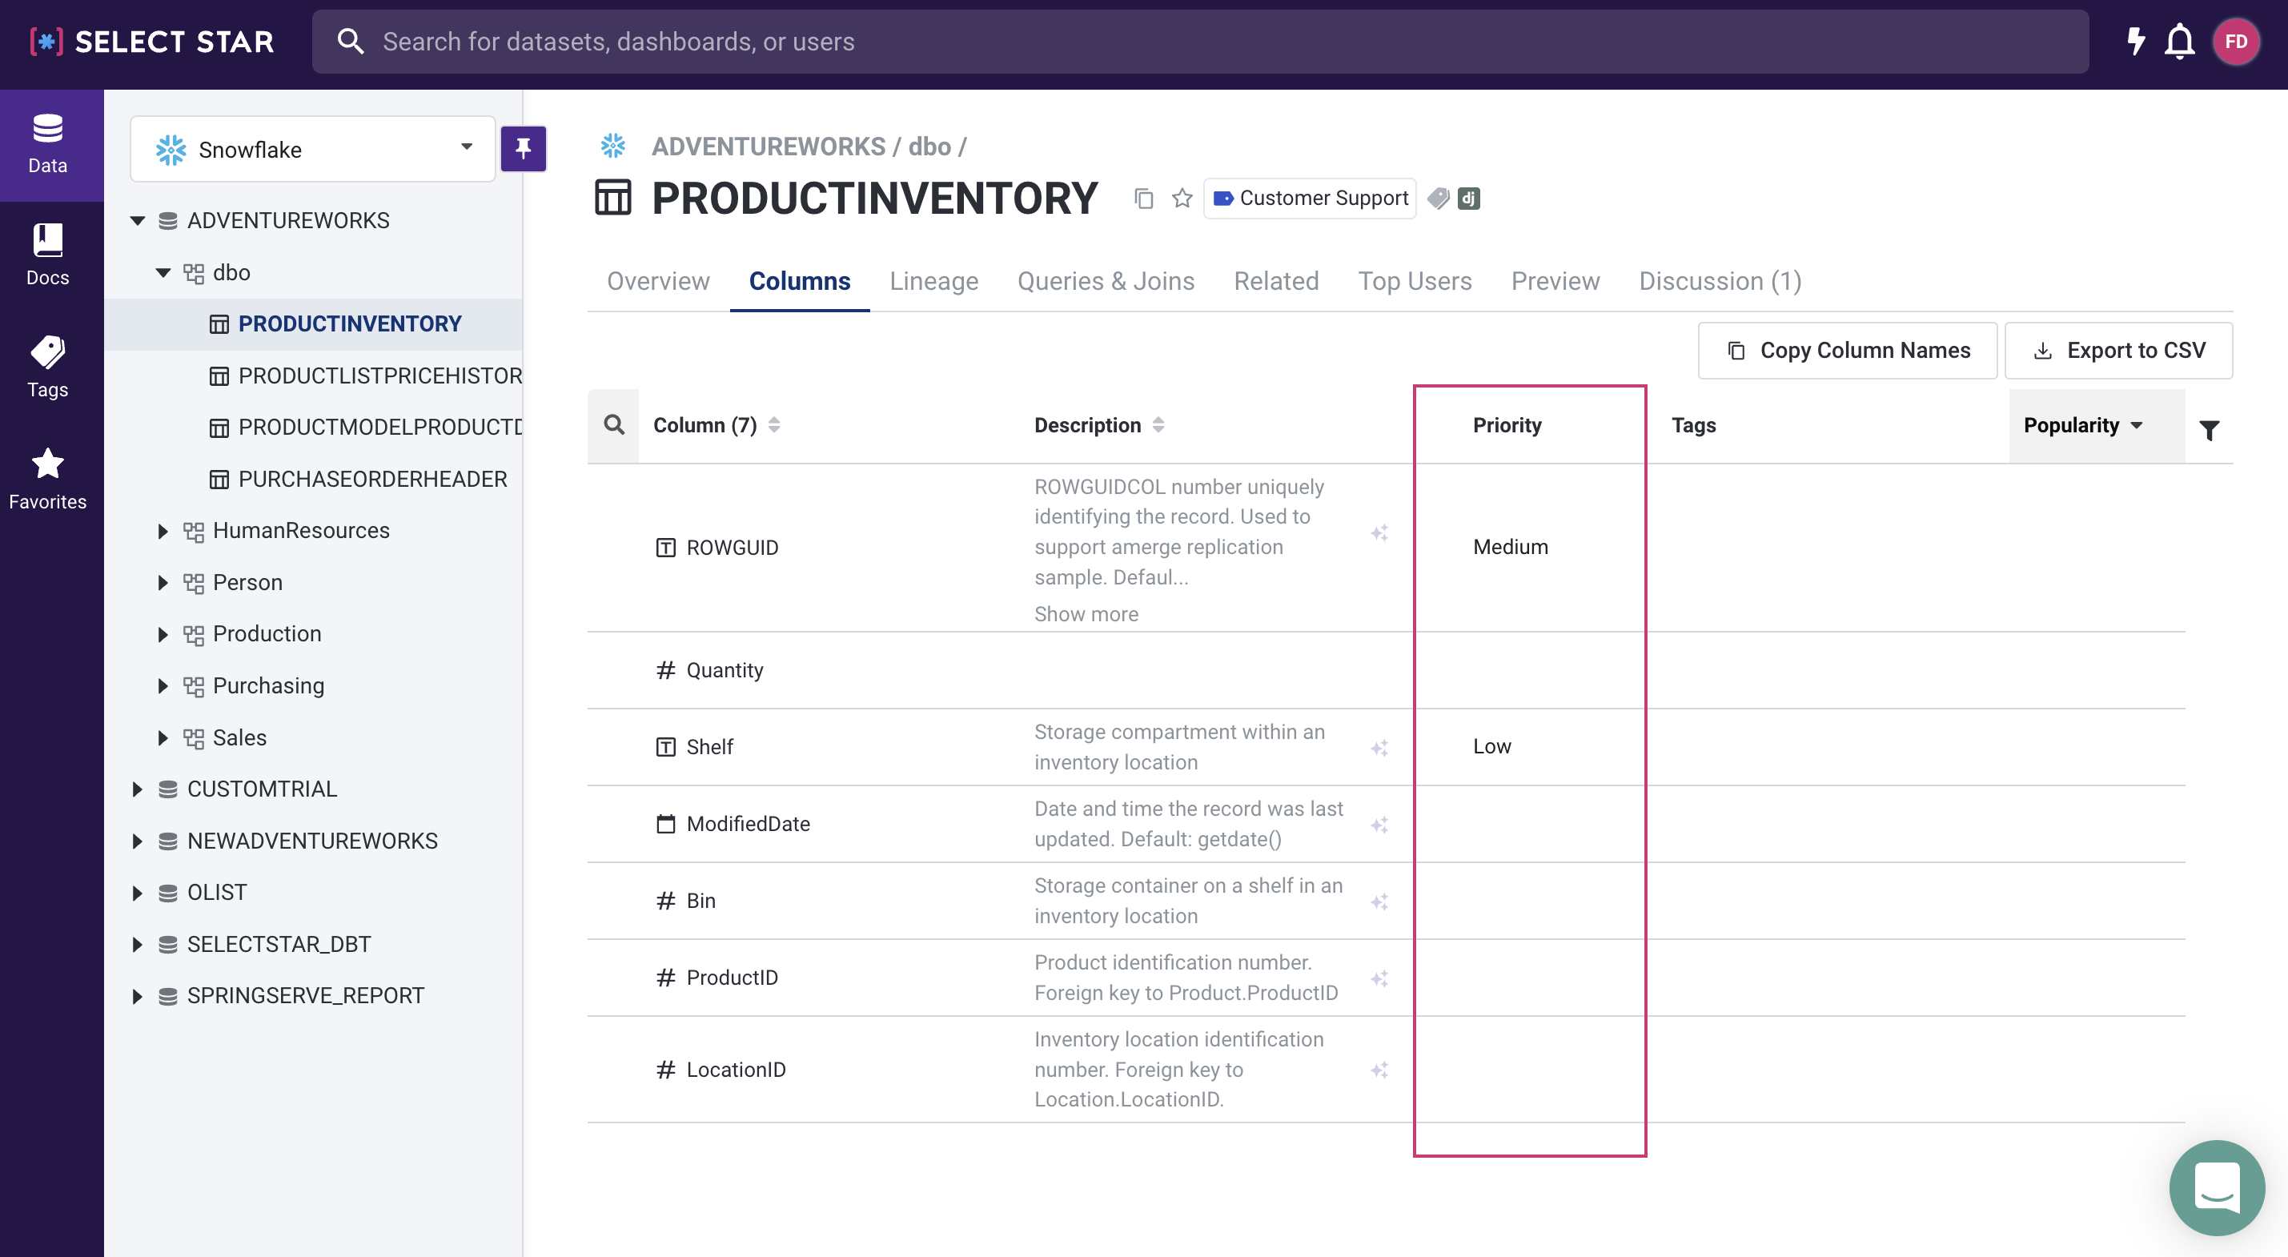Screen dimensions: 2288x1257
Task: Pin the navigation panel with pushpin icon
Action: click(523, 148)
